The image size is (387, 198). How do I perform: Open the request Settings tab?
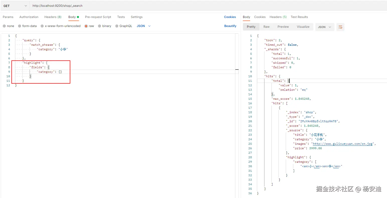pos(137,17)
